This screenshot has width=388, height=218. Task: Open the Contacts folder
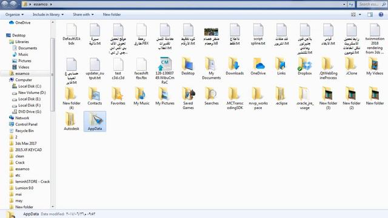pos(95,96)
